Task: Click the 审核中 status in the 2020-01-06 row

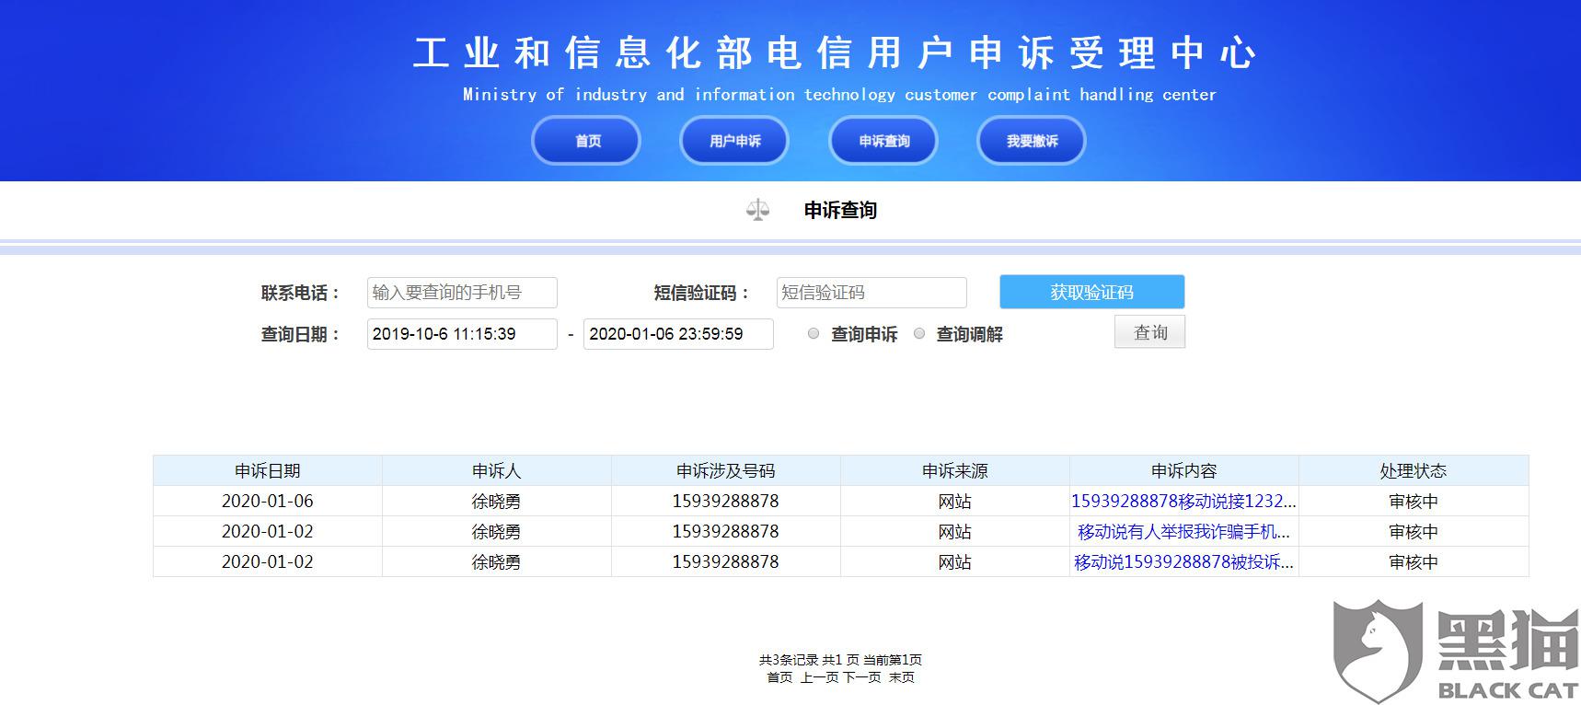Action: (x=1414, y=502)
